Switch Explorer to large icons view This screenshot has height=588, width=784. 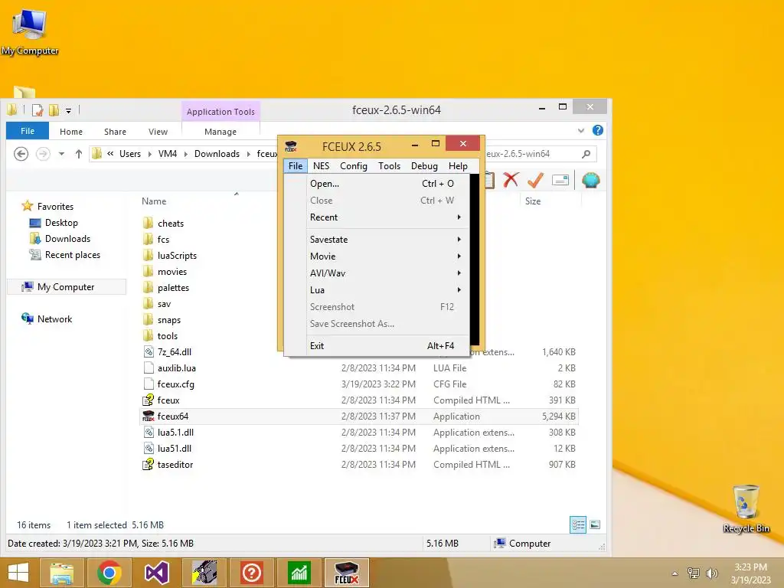click(x=595, y=524)
